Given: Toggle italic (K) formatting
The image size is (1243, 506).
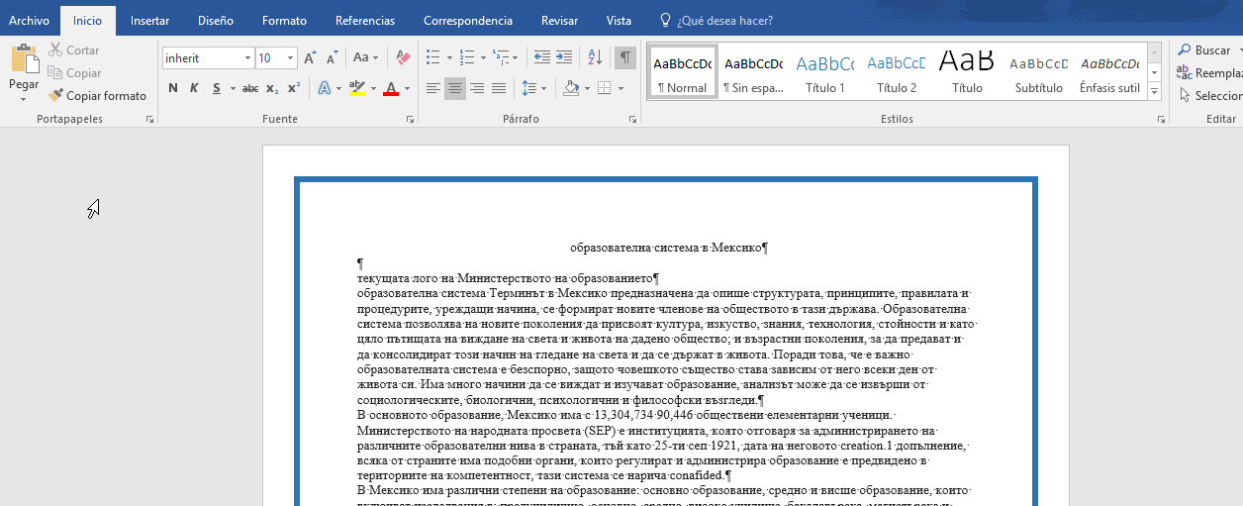Looking at the screenshot, I should (195, 88).
